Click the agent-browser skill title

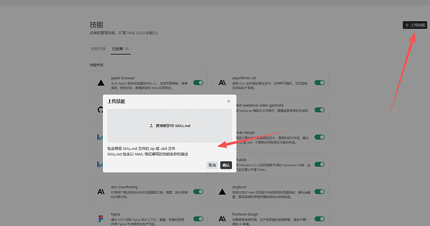tap(123, 78)
